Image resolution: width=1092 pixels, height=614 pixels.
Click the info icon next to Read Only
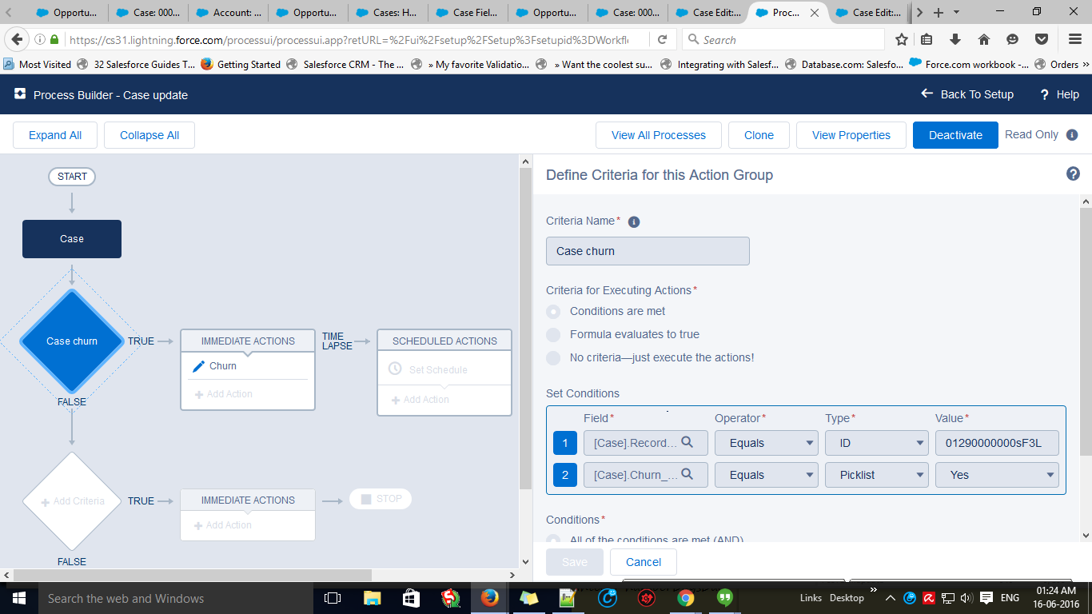1072,135
